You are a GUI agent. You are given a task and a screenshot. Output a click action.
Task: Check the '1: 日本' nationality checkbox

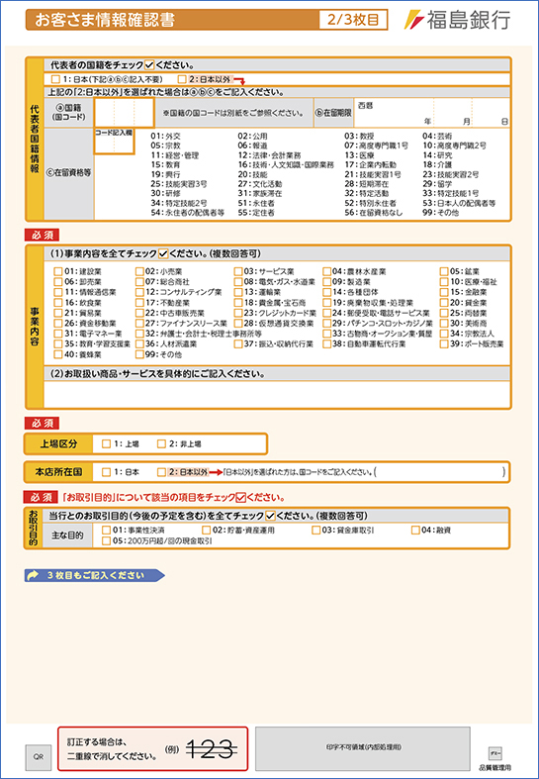coord(55,79)
